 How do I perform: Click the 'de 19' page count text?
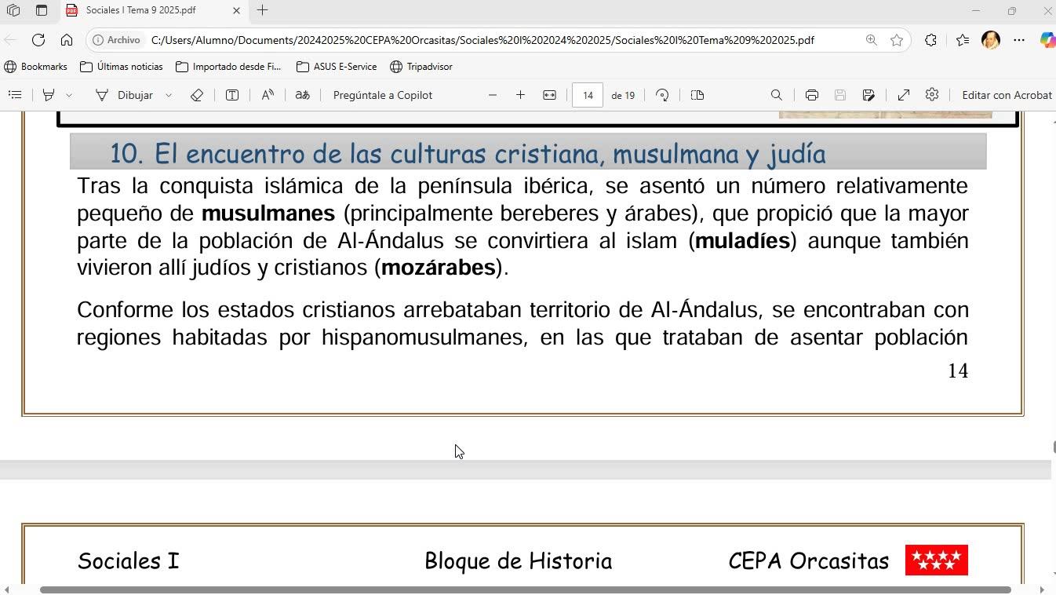(623, 95)
